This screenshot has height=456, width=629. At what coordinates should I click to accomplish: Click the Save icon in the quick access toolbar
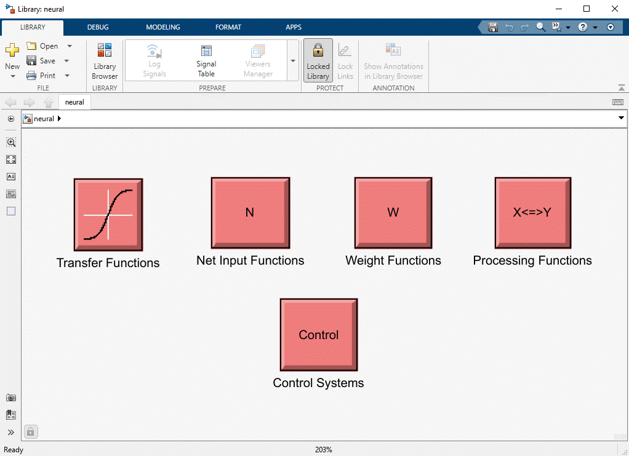coord(492,27)
